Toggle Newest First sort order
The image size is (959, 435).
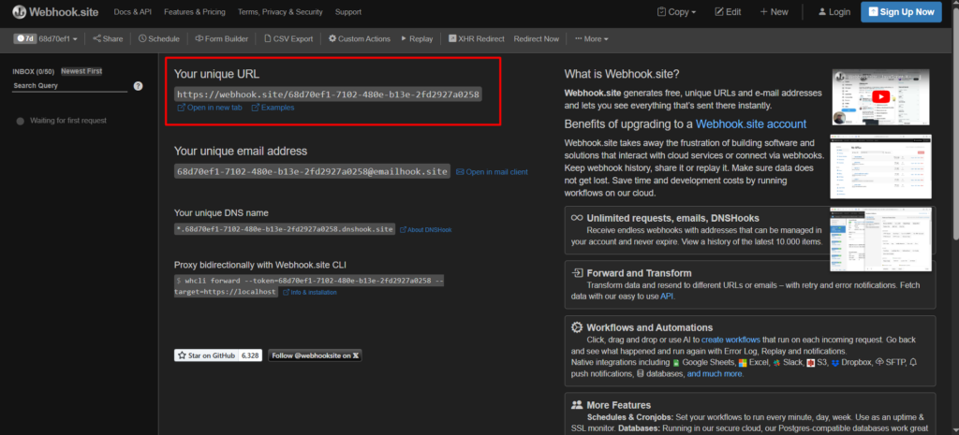pos(81,71)
